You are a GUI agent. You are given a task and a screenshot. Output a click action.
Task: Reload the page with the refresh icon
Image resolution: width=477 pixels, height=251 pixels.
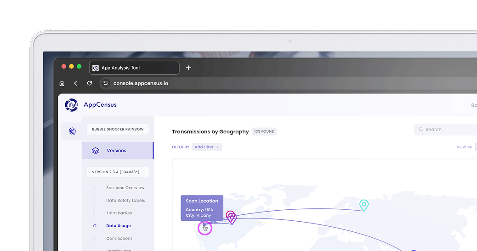pyautogui.click(x=90, y=83)
